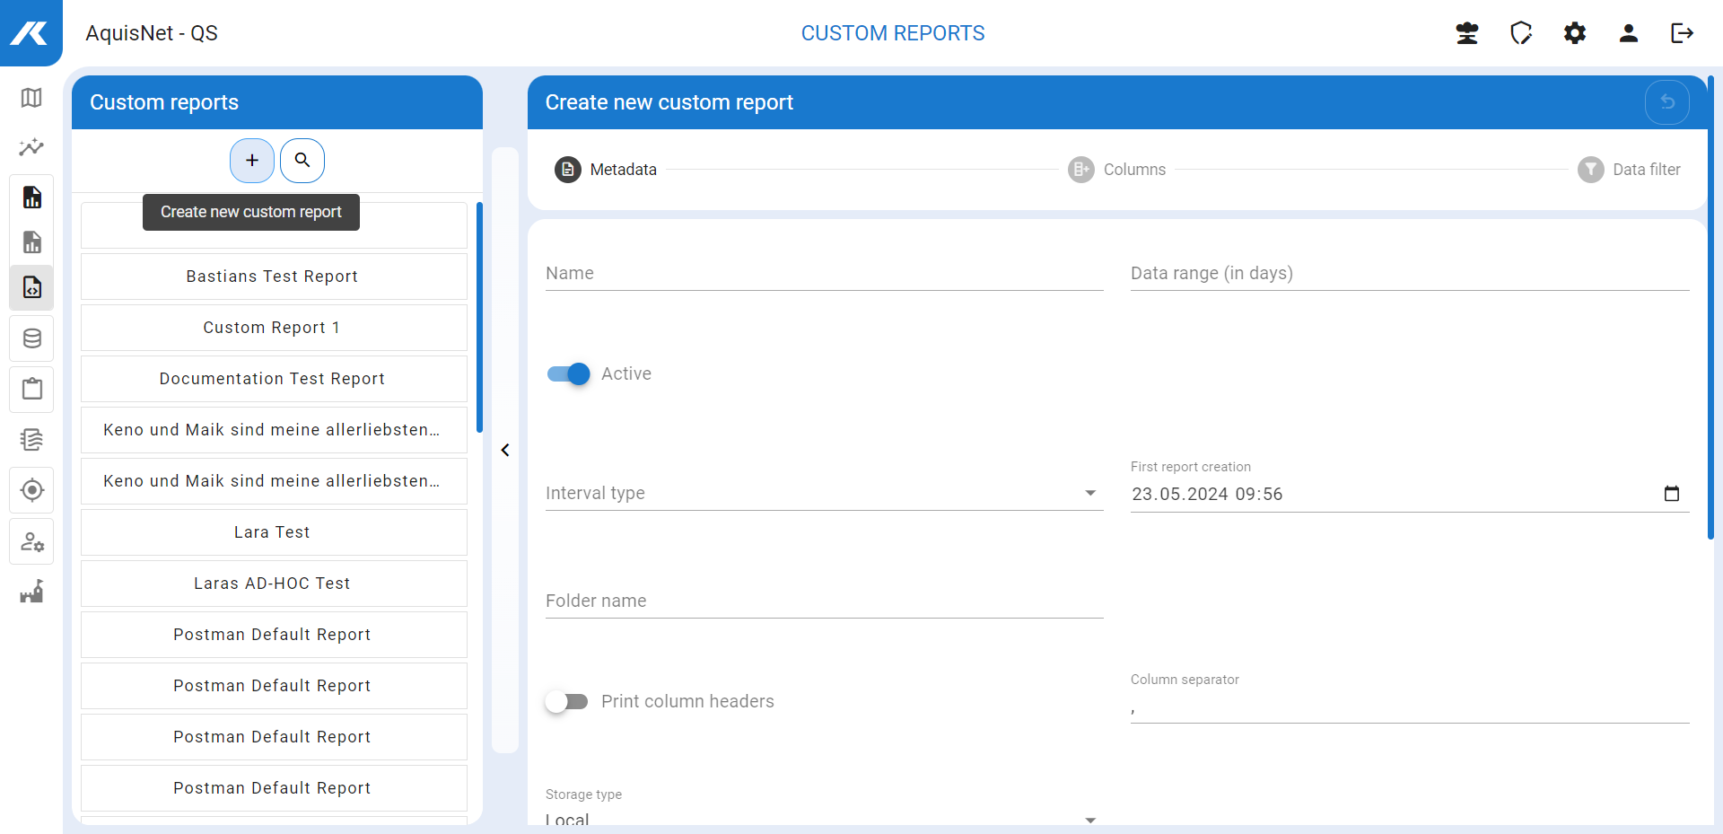Image resolution: width=1723 pixels, height=834 pixels.
Task: Click the Name input field
Action: click(823, 273)
